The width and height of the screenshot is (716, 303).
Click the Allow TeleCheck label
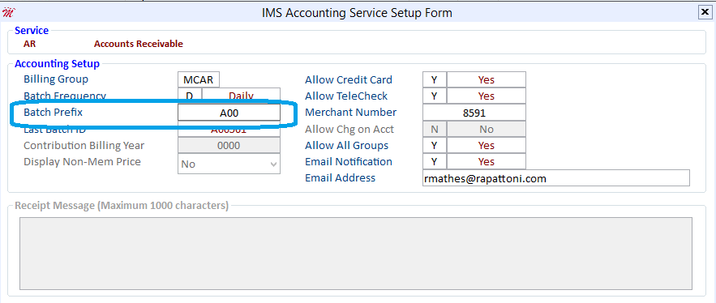(346, 96)
